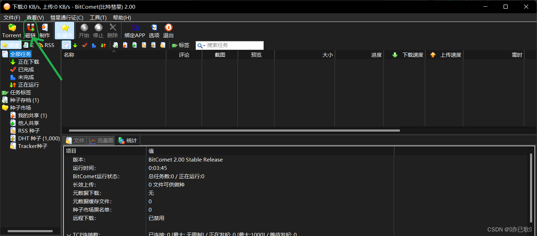Viewport: 537px width, 236px height.
Task: Sort task list by 上传速度 column
Action: tap(444, 55)
